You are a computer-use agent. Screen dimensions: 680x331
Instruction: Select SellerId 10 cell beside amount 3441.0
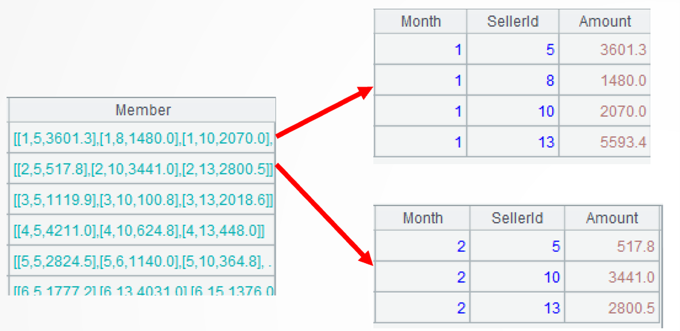point(517,277)
